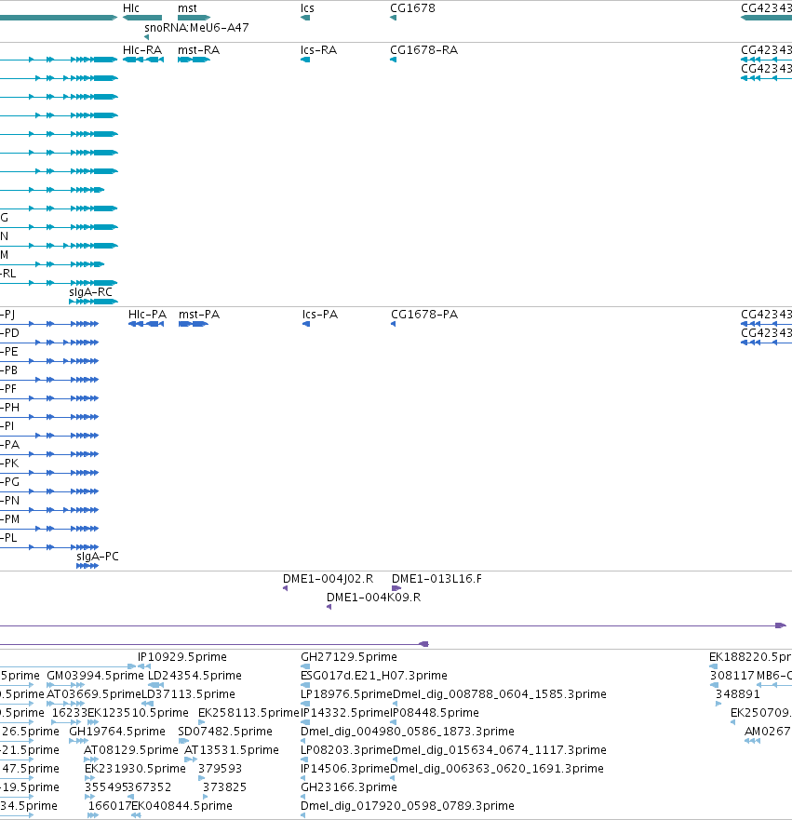
Task: Select the EK123510.5prime EST label
Action: 138,713
